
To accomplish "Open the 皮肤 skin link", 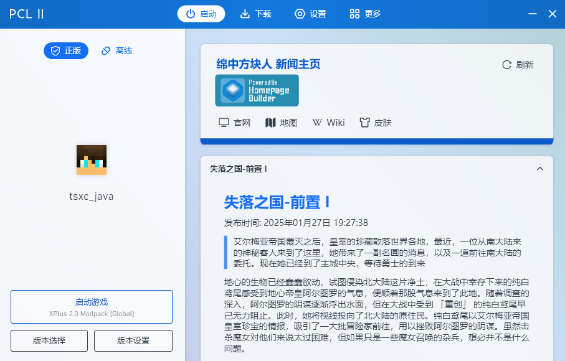I will click(x=376, y=123).
